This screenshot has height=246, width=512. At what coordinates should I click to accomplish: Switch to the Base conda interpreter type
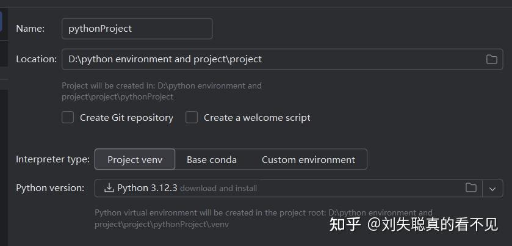[211, 159]
